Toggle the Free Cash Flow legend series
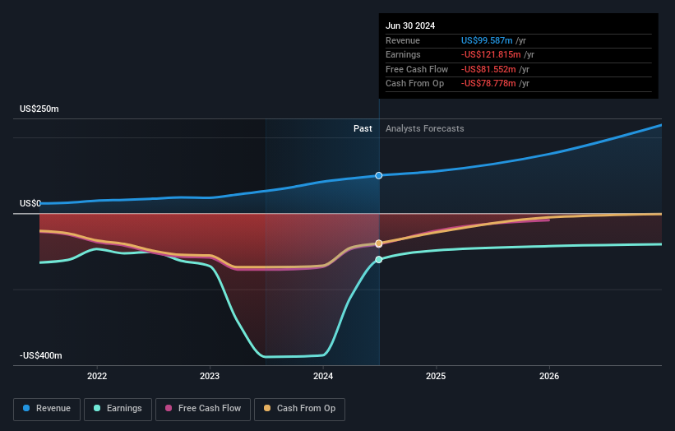 coord(203,409)
